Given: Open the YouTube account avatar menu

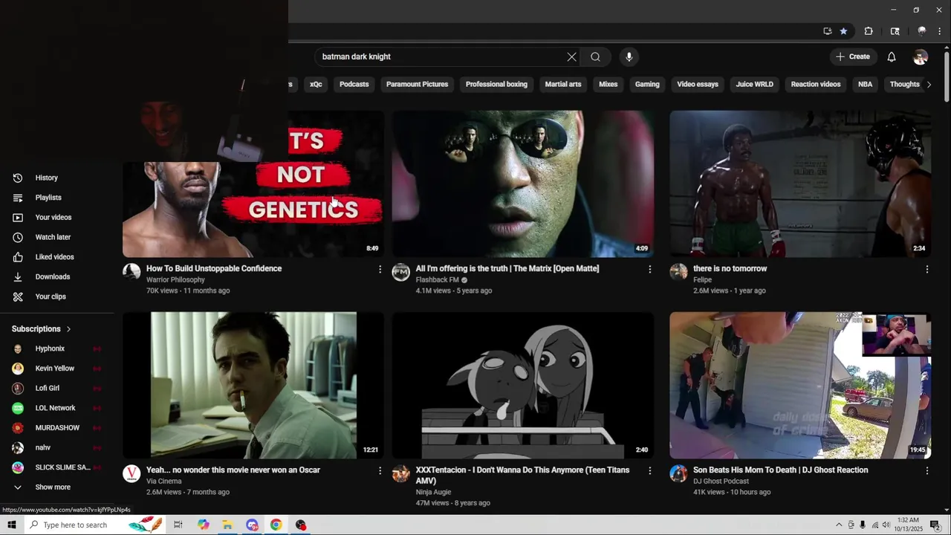Looking at the screenshot, I should pos(921,56).
